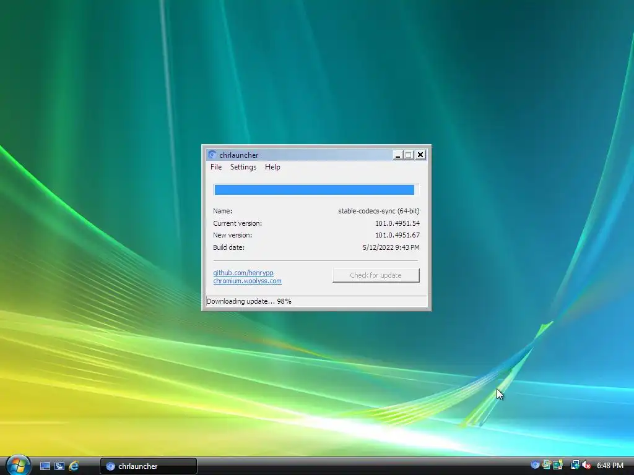Open the File menu
Image resolution: width=634 pixels, height=475 pixels.
pyautogui.click(x=216, y=167)
